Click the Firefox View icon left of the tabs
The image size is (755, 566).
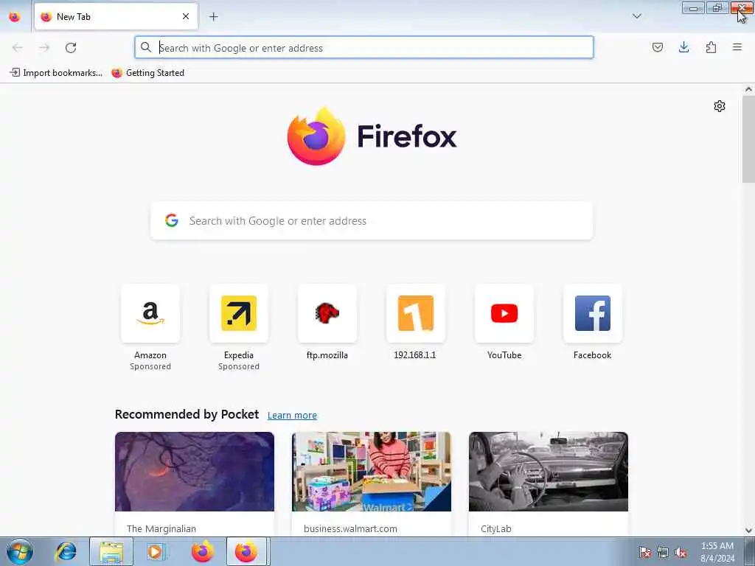[15, 17]
